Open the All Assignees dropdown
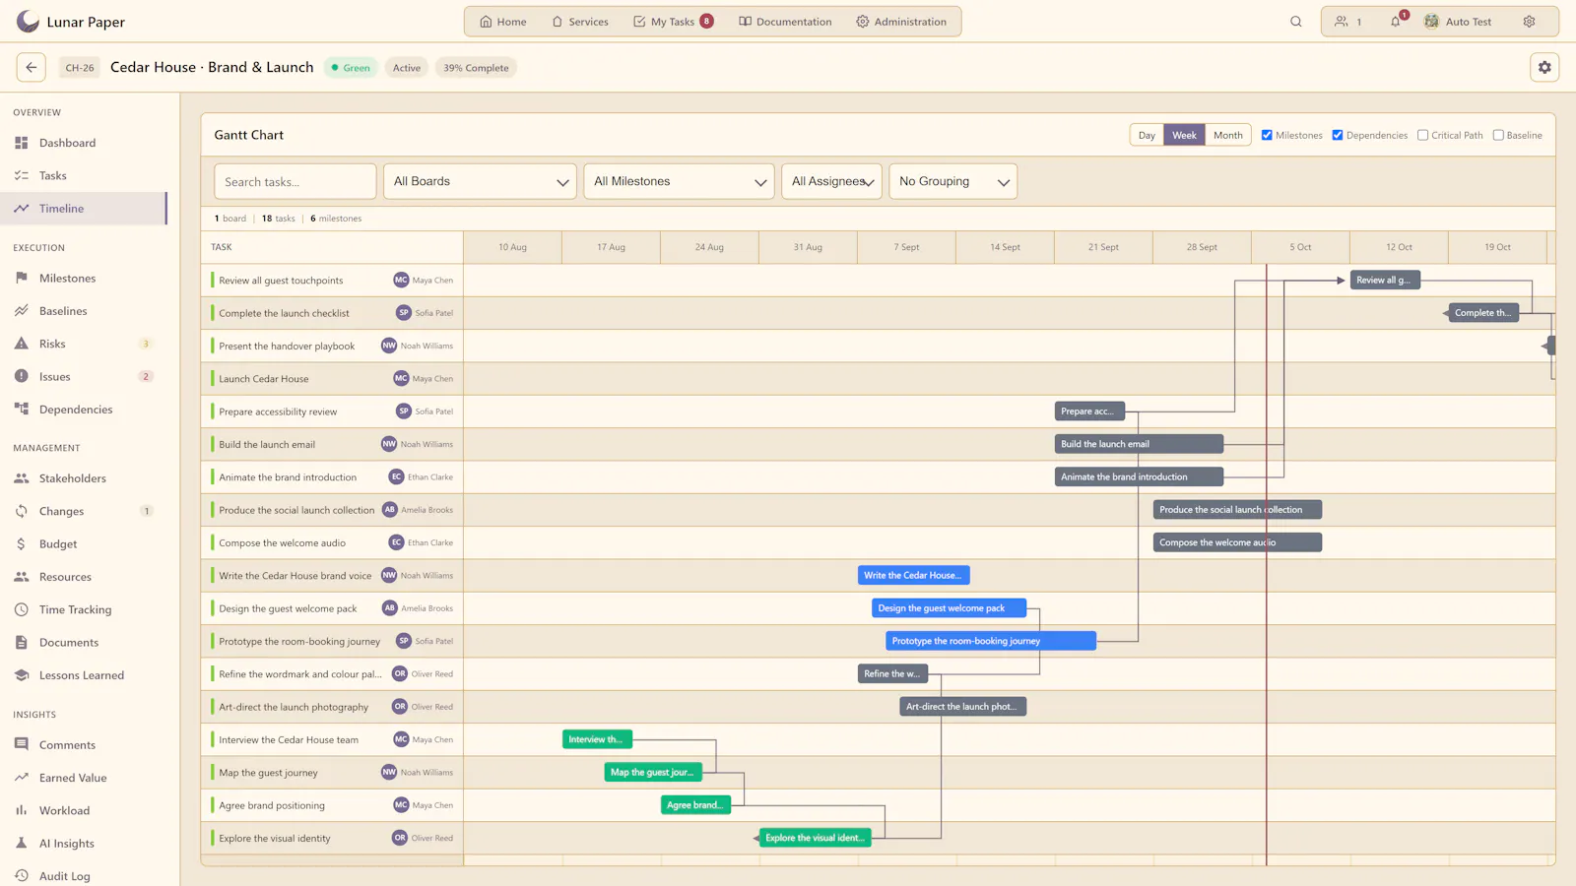This screenshot has width=1576, height=886. coord(831,181)
